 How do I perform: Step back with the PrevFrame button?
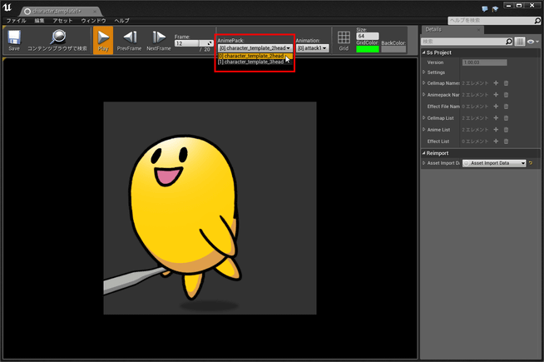(x=129, y=40)
